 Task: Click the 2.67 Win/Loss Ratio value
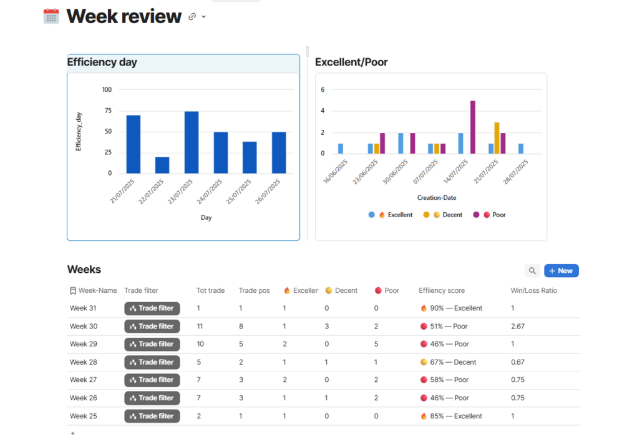click(x=517, y=327)
